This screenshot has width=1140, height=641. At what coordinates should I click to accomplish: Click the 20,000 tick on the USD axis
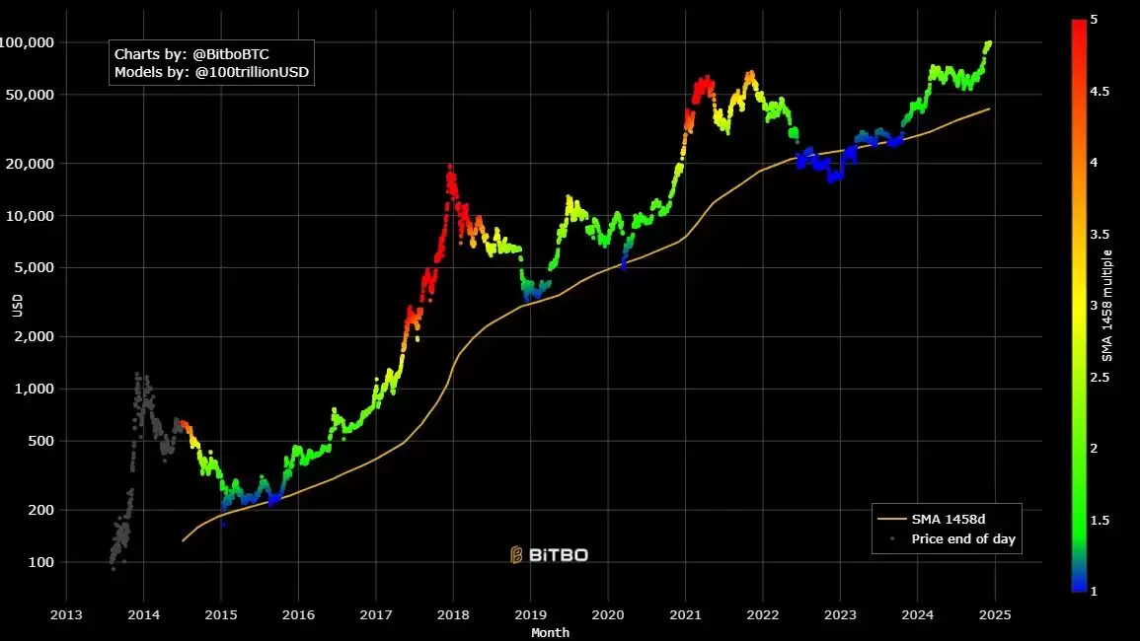point(31,163)
